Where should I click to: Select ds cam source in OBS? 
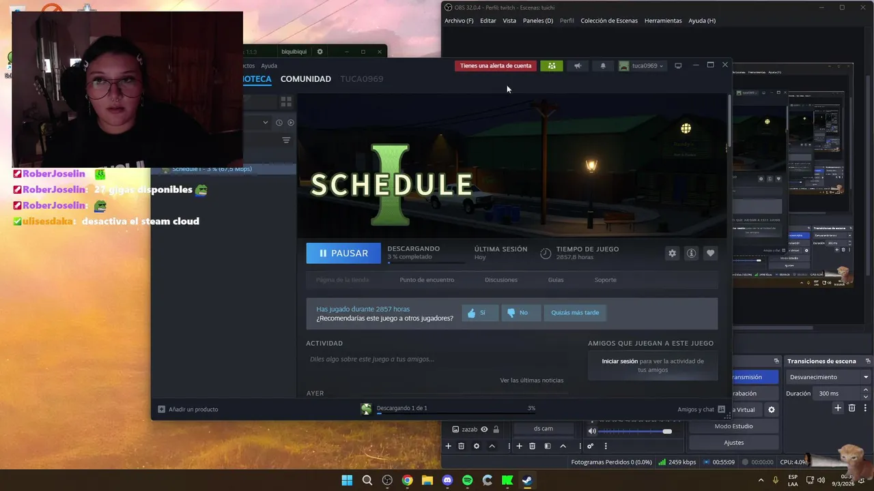(544, 429)
